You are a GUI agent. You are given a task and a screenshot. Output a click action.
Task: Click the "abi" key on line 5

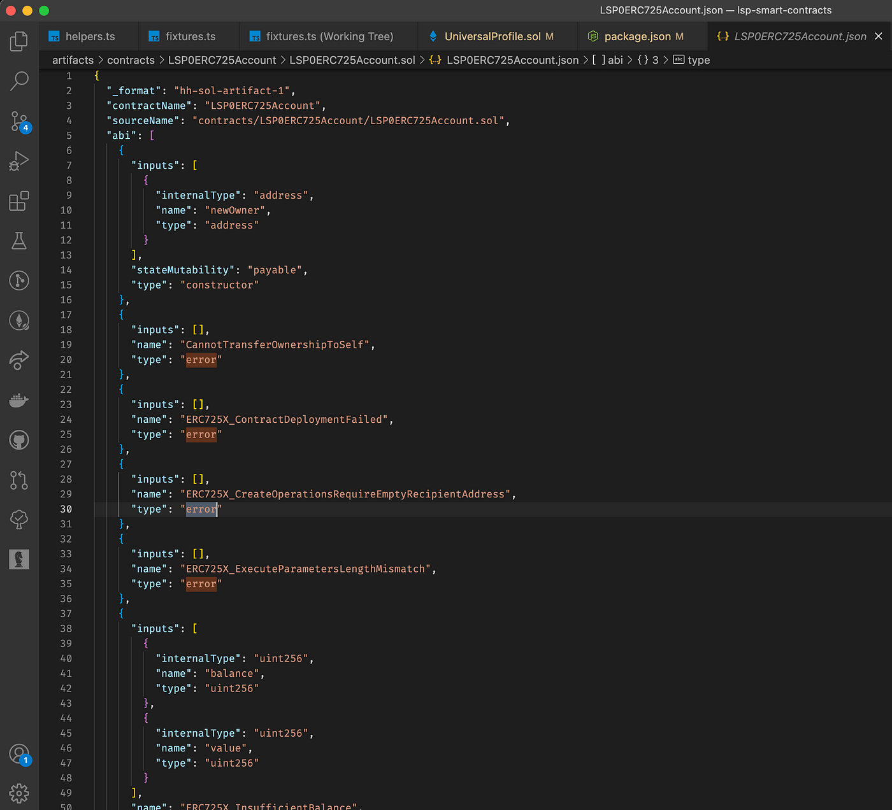pyautogui.click(x=122, y=136)
